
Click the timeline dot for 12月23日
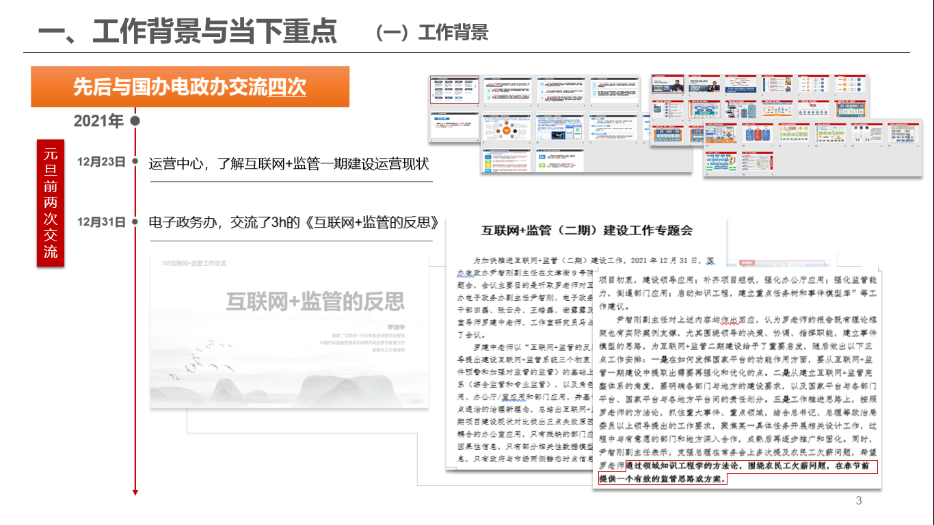click(x=135, y=162)
